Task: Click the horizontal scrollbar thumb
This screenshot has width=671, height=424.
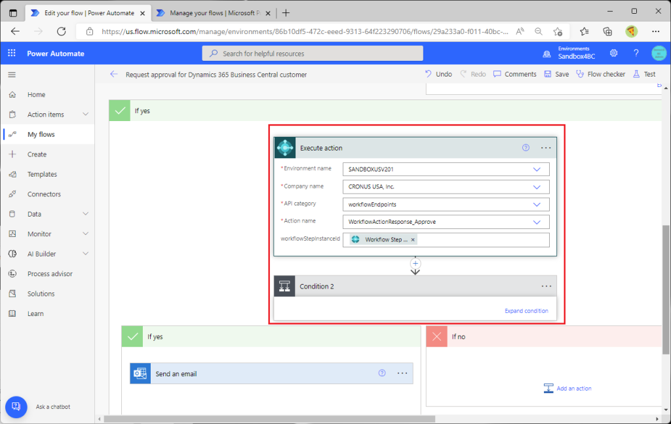Action: pyautogui.click(x=269, y=419)
